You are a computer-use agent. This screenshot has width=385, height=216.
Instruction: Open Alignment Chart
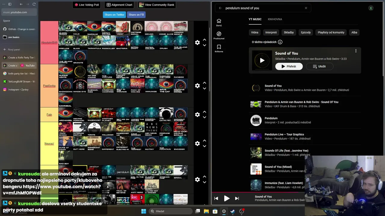119,5
